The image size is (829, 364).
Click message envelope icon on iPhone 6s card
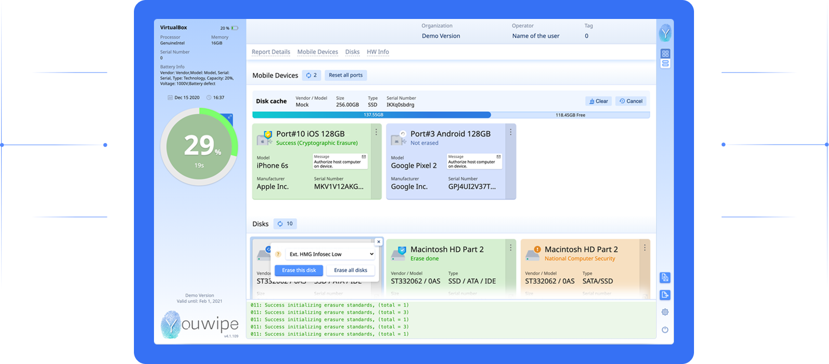pos(364,157)
